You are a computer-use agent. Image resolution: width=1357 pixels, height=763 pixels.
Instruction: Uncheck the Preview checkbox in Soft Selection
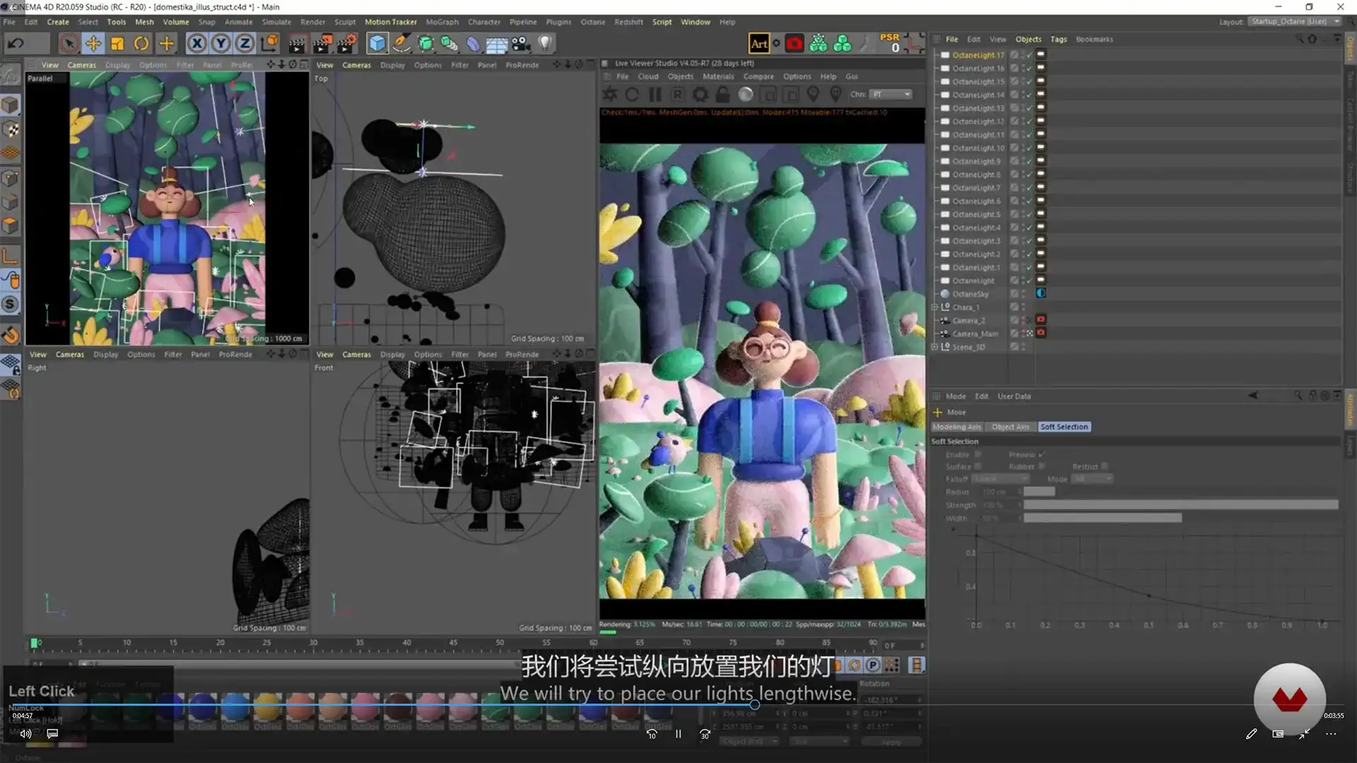[x=1042, y=455]
